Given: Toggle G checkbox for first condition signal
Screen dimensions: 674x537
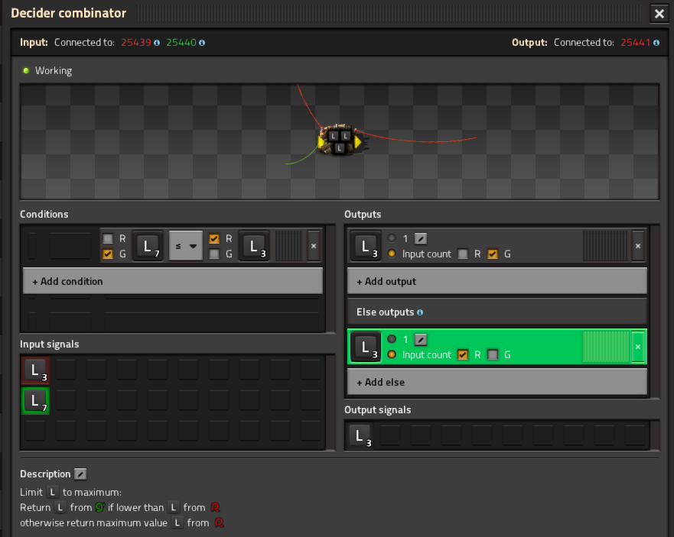Looking at the screenshot, I should (x=108, y=254).
